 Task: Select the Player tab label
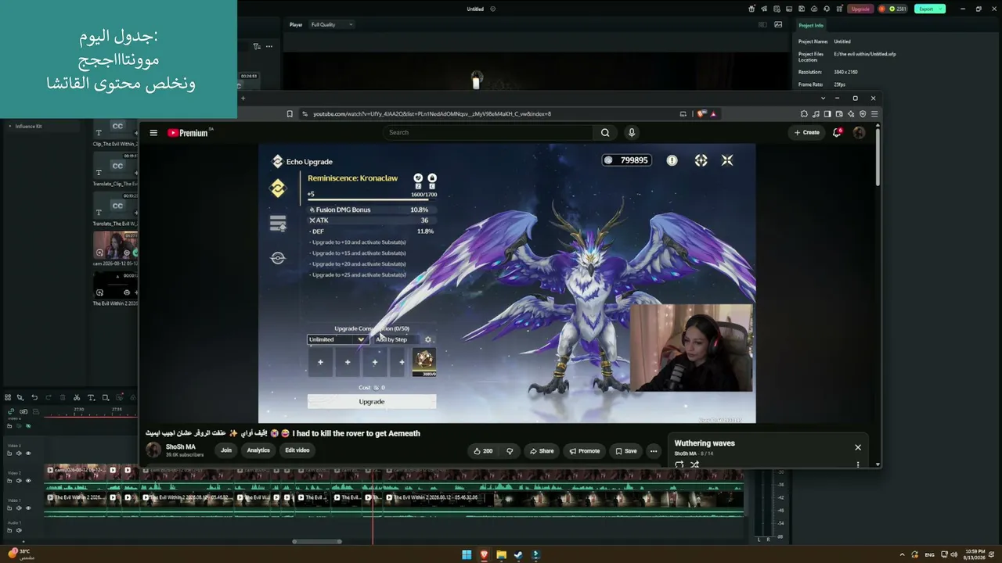pos(296,25)
